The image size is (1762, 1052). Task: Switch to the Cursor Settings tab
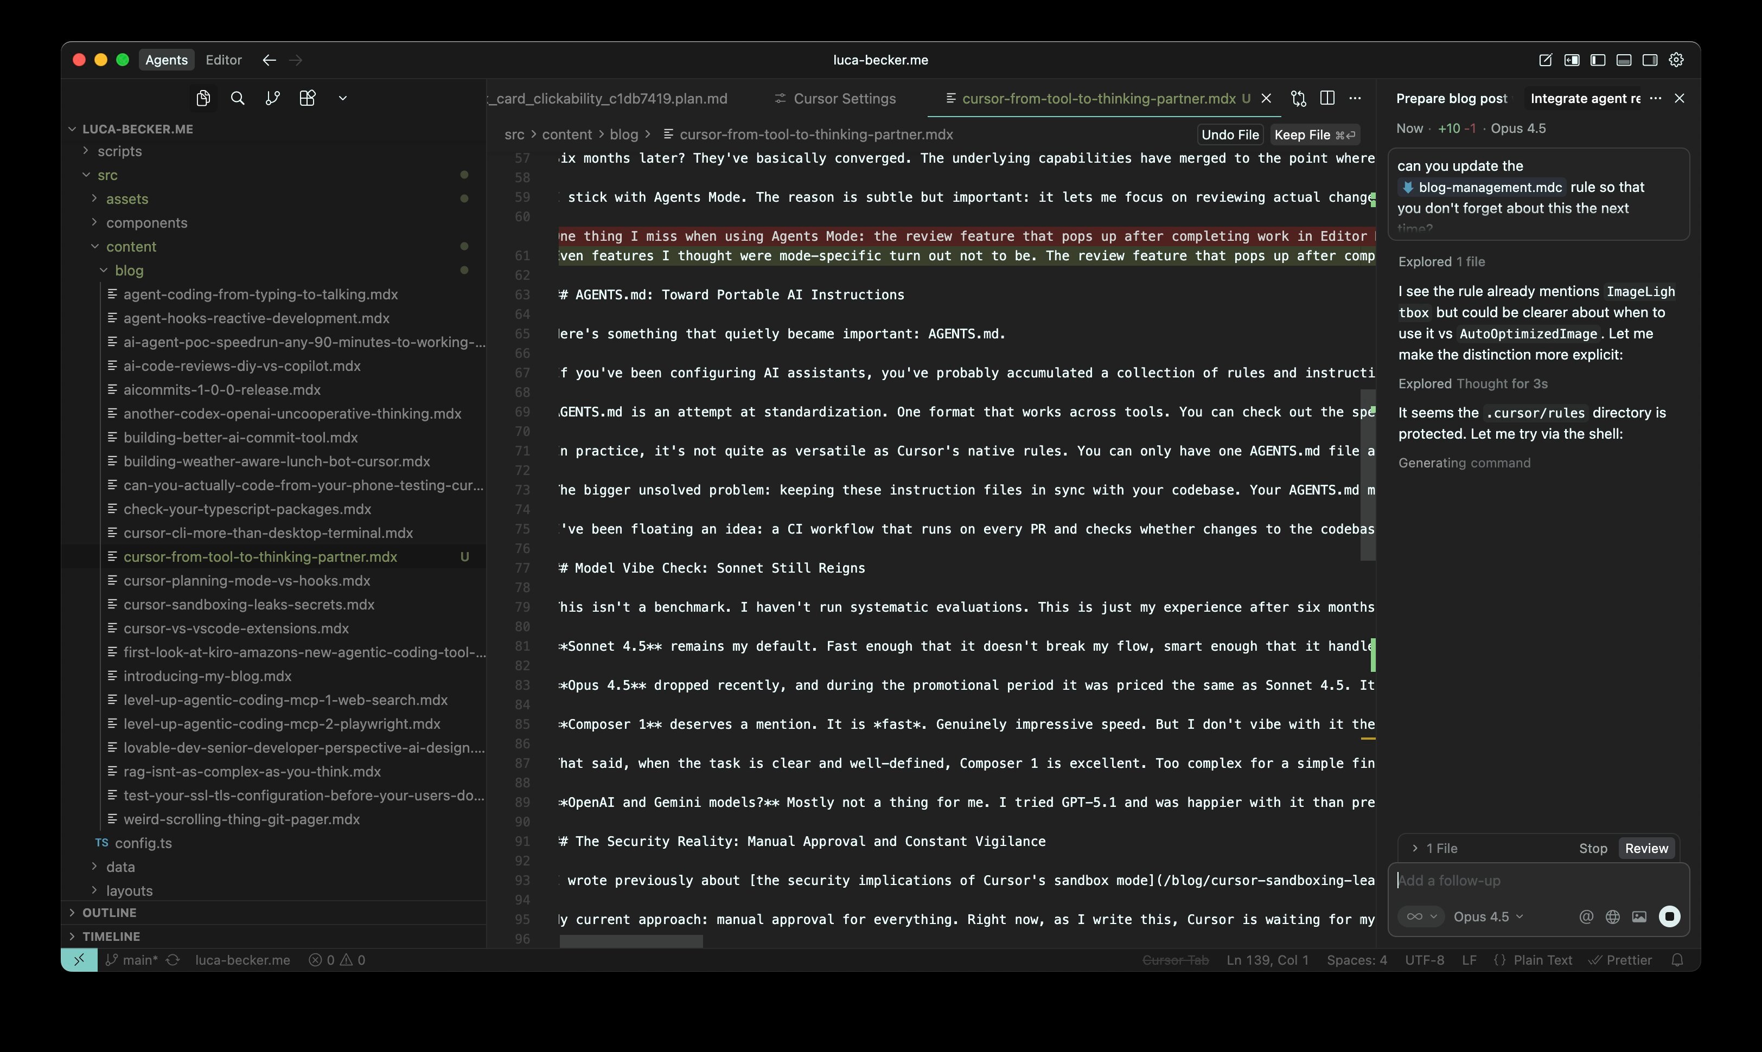click(x=845, y=99)
